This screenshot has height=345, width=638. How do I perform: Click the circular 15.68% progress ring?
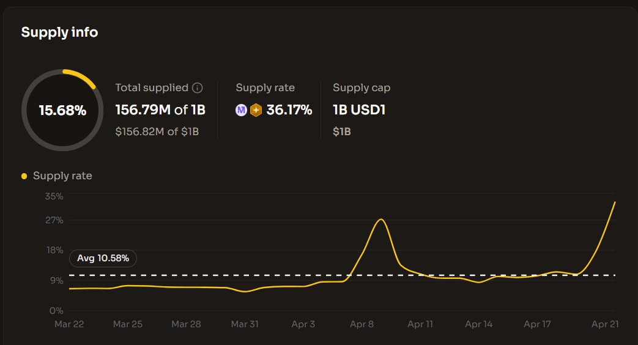coord(62,111)
